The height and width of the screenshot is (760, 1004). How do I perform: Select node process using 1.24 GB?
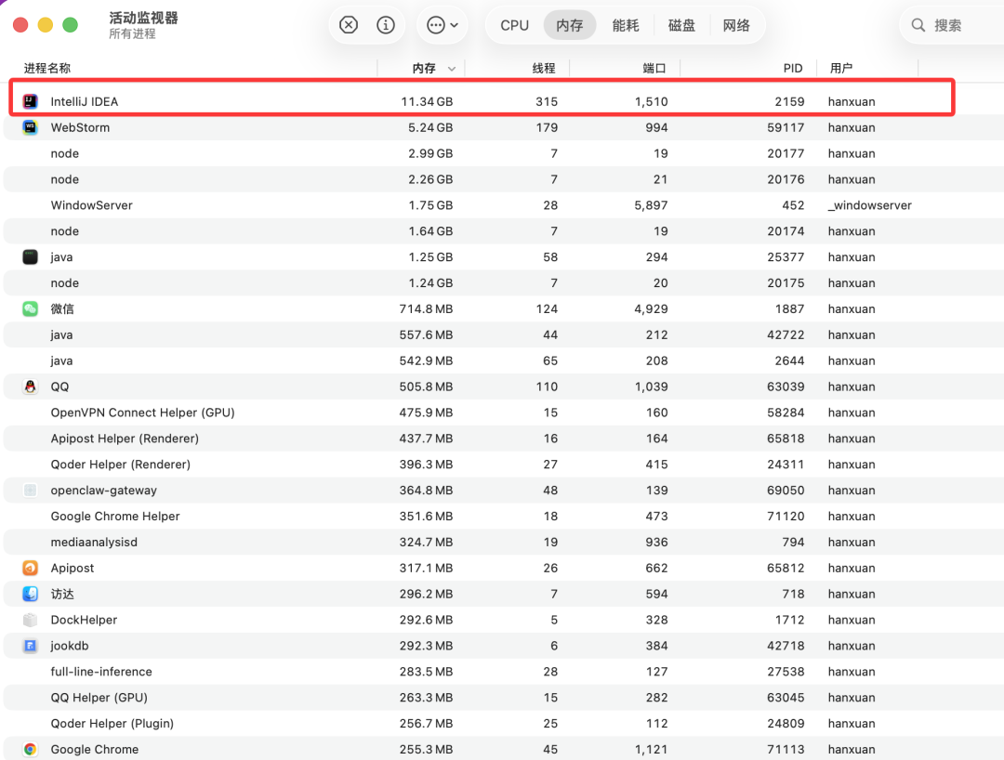click(502, 282)
